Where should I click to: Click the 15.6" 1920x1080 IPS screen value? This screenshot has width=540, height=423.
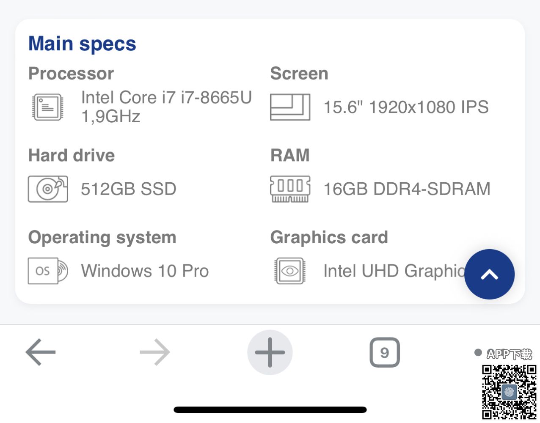click(x=406, y=107)
